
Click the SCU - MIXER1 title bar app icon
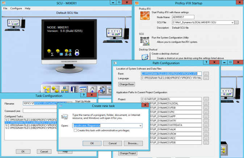[4, 3]
